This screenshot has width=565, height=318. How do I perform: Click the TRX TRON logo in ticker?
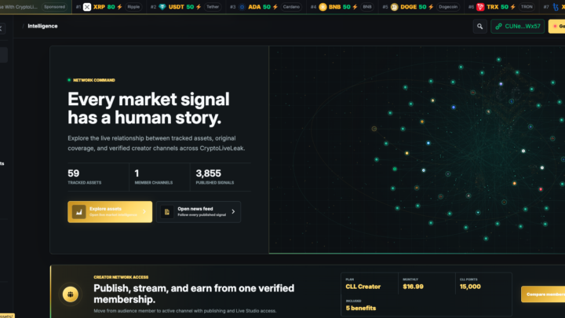pyautogui.click(x=480, y=7)
